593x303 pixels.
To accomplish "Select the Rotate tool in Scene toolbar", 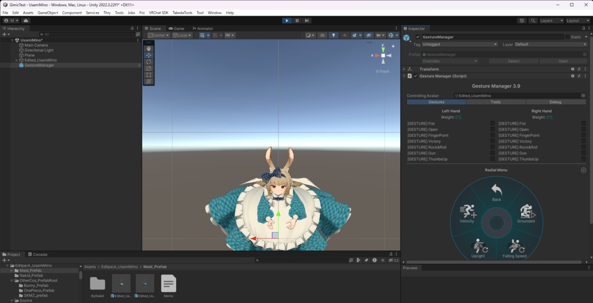I will [x=149, y=61].
